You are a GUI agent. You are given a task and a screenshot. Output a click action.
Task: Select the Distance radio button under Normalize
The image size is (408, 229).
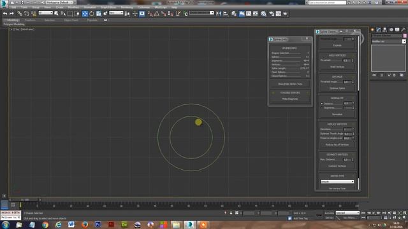(322, 104)
